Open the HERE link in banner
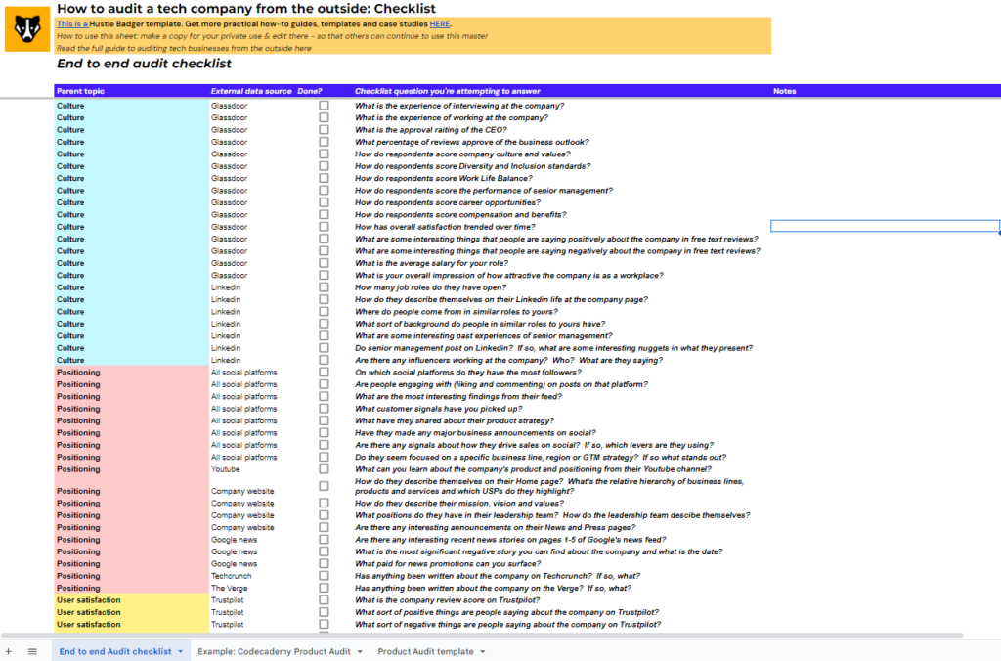Viewport: 1001px width, 661px height. pyautogui.click(x=439, y=24)
